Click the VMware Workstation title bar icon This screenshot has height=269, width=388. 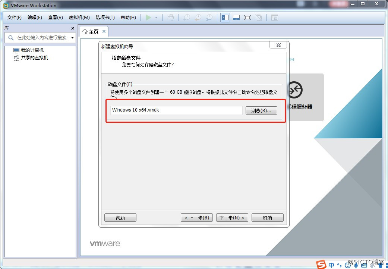point(6,5)
